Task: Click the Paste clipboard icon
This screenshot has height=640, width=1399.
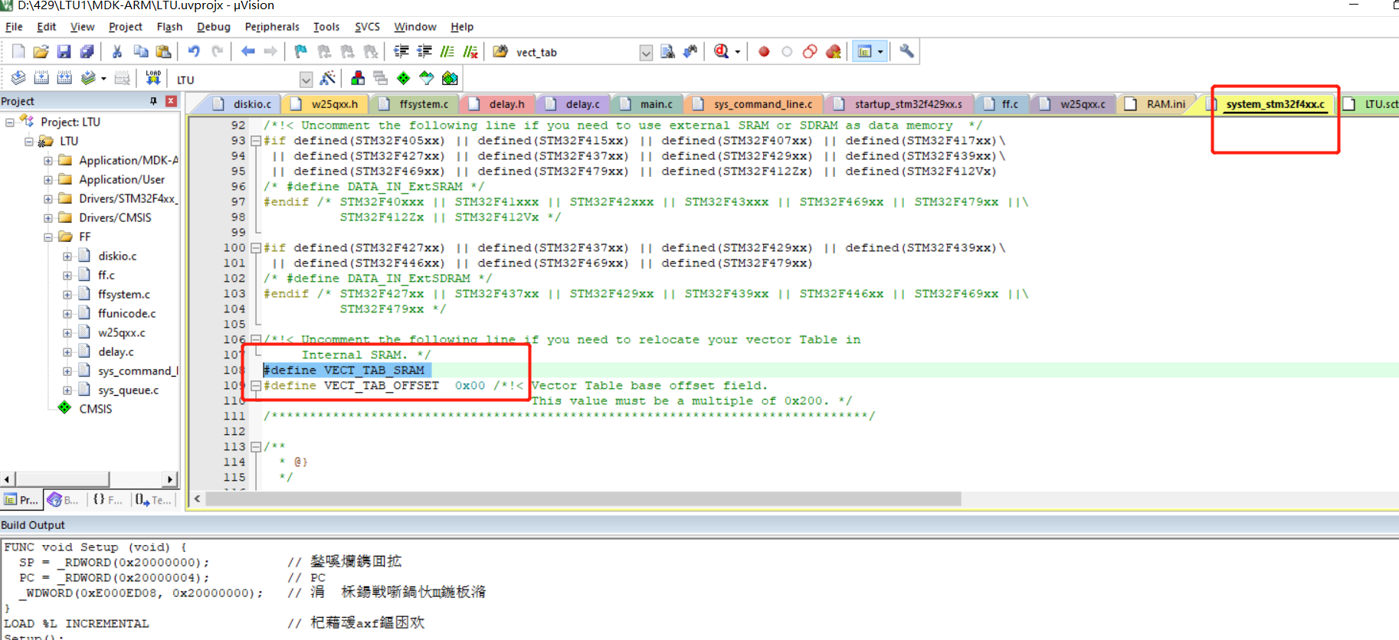Action: tap(163, 51)
